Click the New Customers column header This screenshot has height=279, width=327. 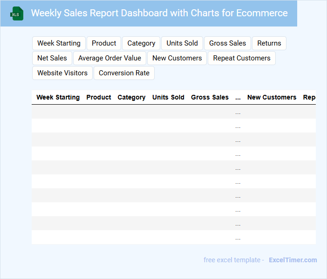click(272, 97)
